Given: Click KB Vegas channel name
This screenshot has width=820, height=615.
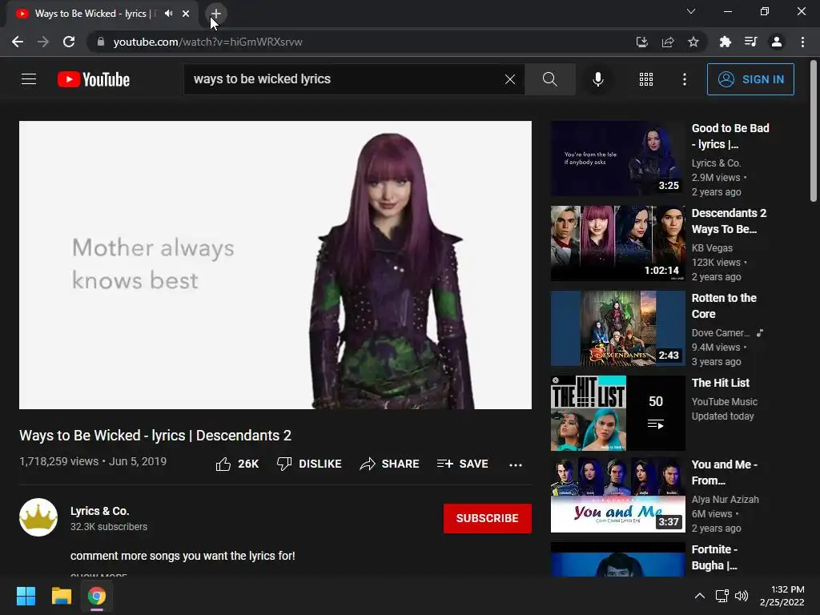Looking at the screenshot, I should coord(712,248).
